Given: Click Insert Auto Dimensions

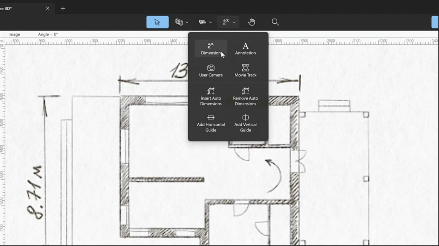Looking at the screenshot, I should [x=211, y=97].
